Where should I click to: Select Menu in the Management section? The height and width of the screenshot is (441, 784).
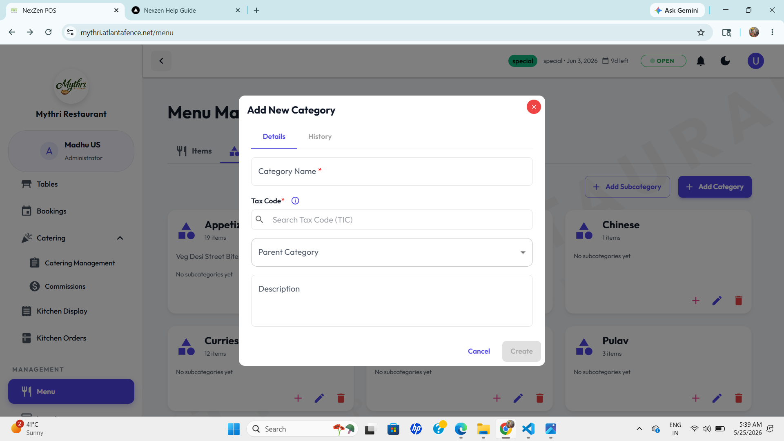click(71, 392)
